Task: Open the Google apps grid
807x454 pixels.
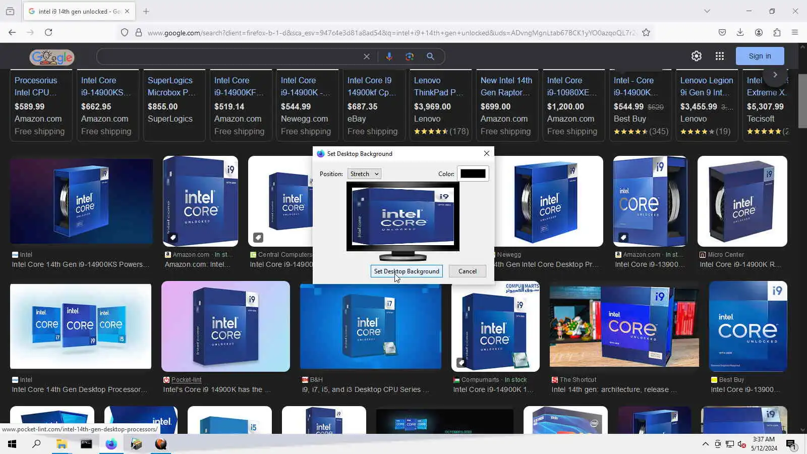Action: pyautogui.click(x=720, y=56)
